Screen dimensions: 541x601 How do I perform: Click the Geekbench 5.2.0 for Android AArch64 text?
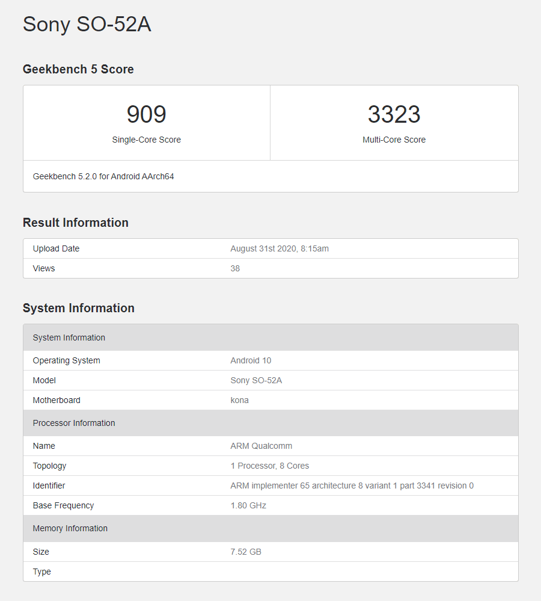tap(103, 176)
